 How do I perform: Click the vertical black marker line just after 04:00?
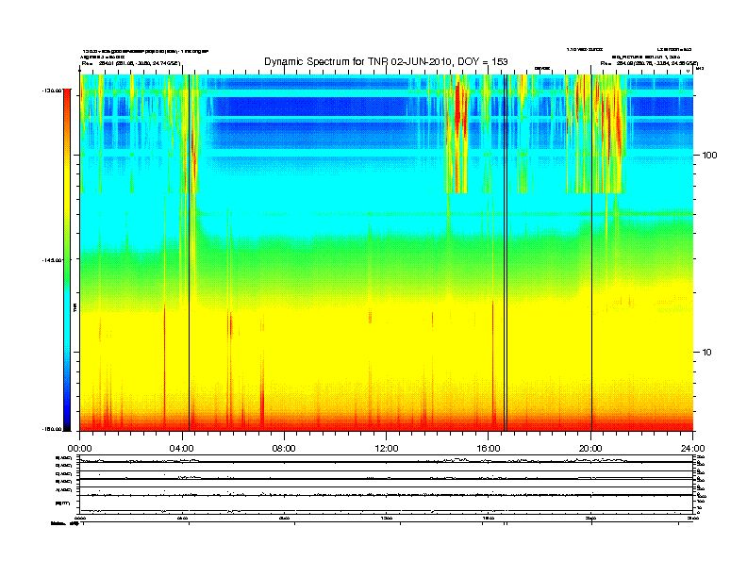click(190, 253)
